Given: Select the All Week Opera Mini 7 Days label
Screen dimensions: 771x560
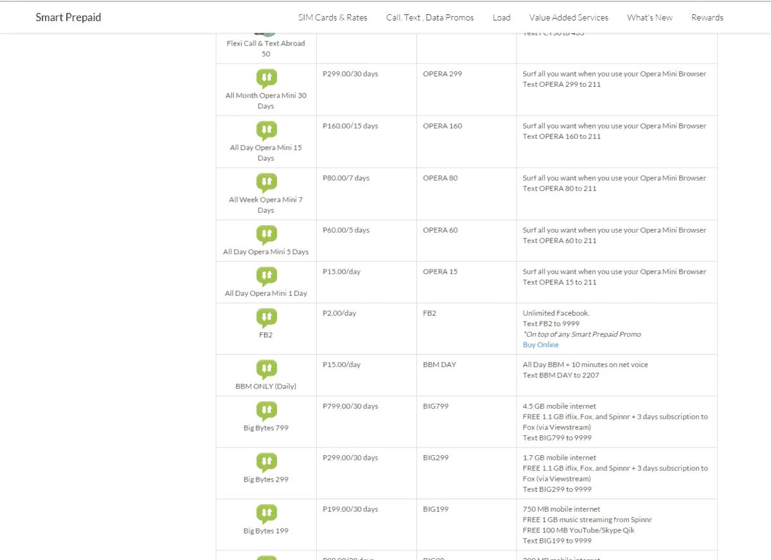Looking at the screenshot, I should pos(266,205).
